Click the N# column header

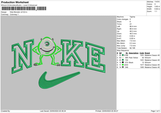pos(120,53)
